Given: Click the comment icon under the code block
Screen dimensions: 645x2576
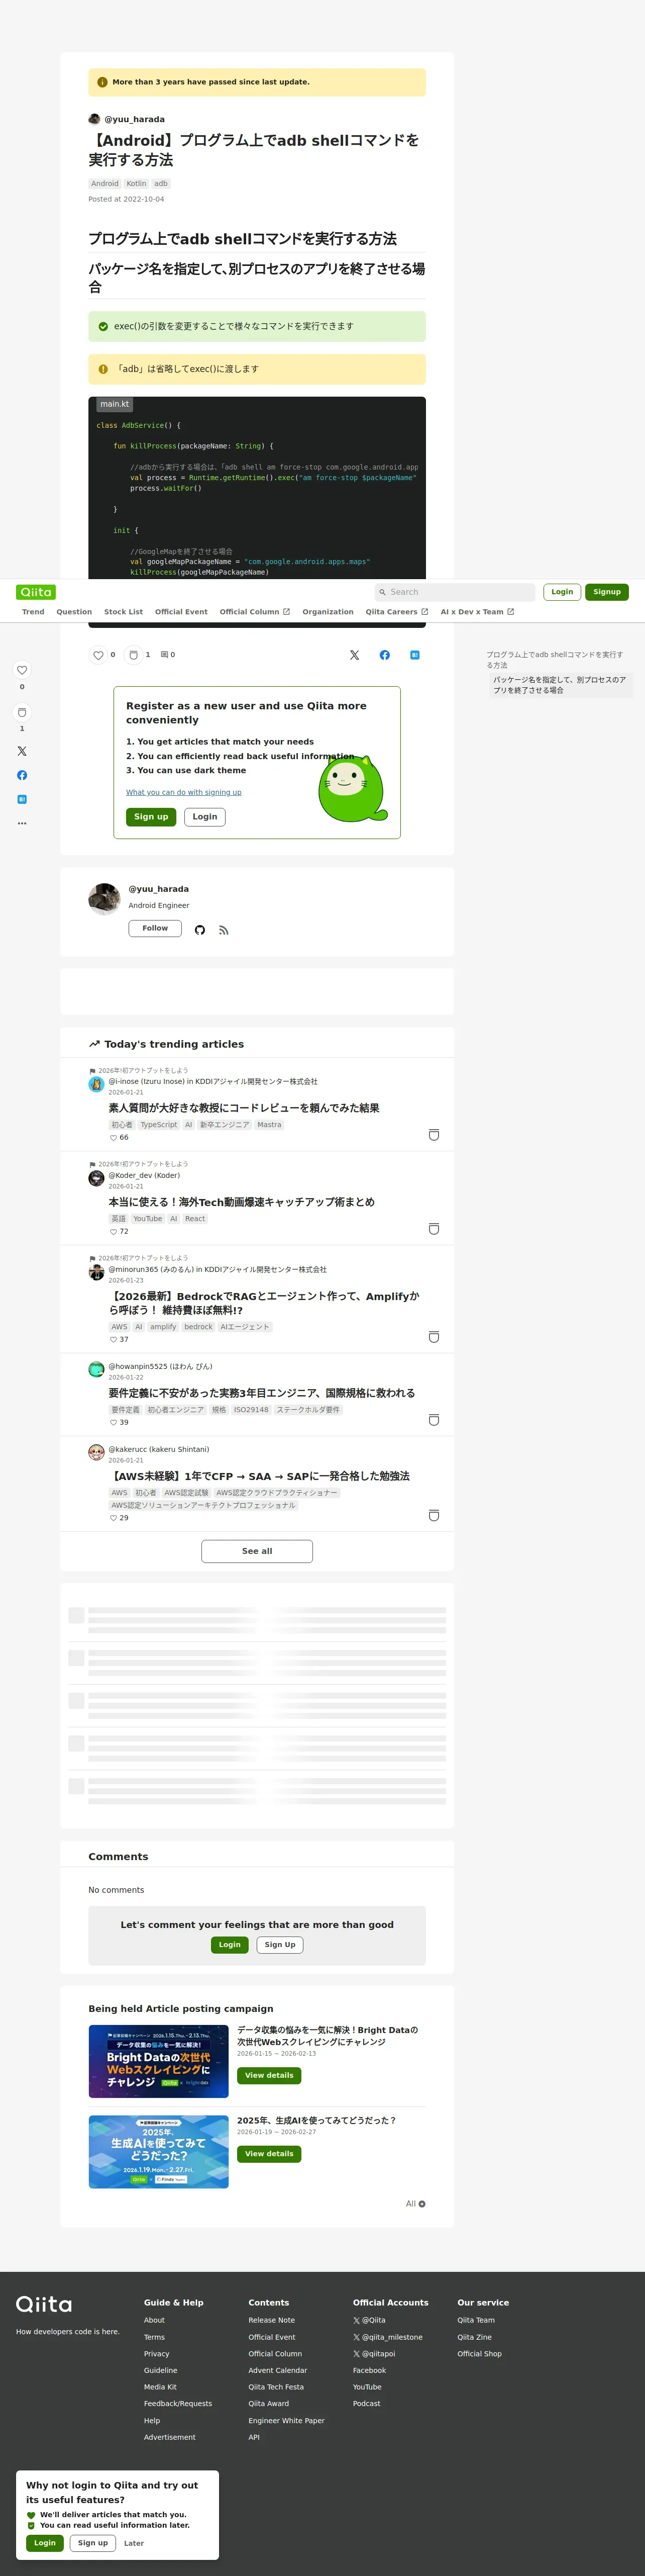Looking at the screenshot, I should (x=165, y=655).
